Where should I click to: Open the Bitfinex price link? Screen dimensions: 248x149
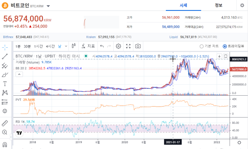(x=8, y=37)
